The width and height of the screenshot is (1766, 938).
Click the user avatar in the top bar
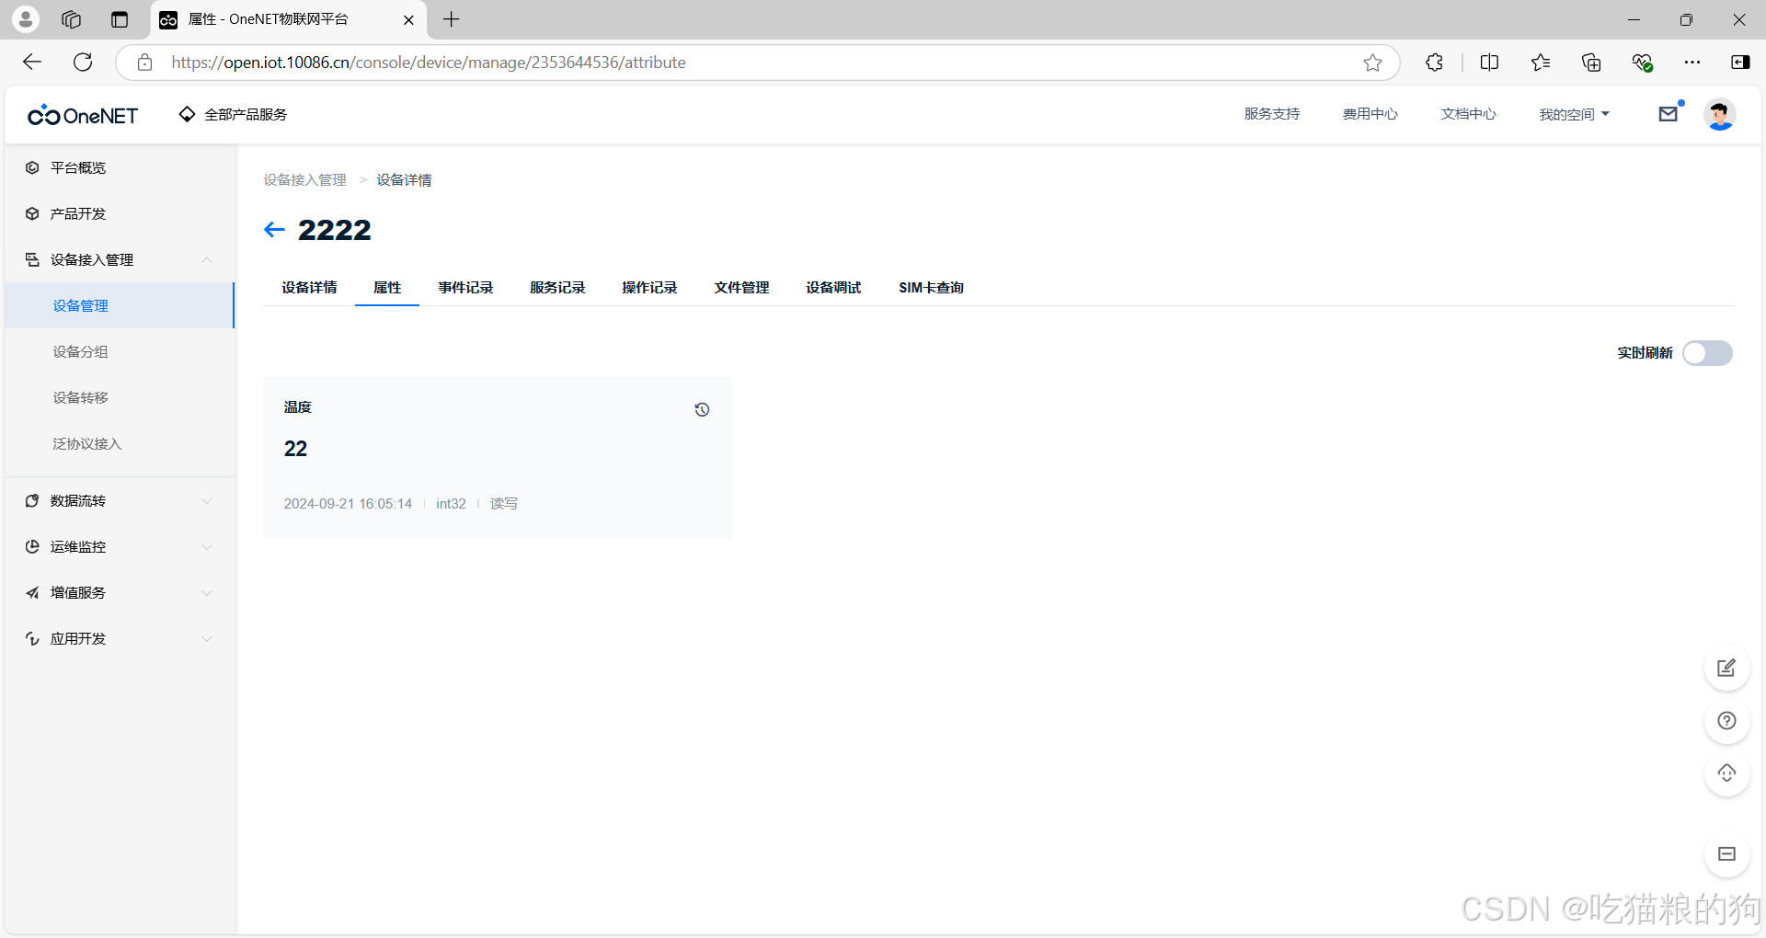click(x=1720, y=114)
